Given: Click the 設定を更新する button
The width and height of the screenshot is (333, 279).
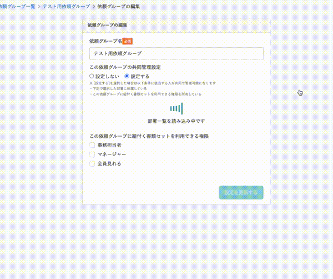Looking at the screenshot, I should click(x=241, y=192).
